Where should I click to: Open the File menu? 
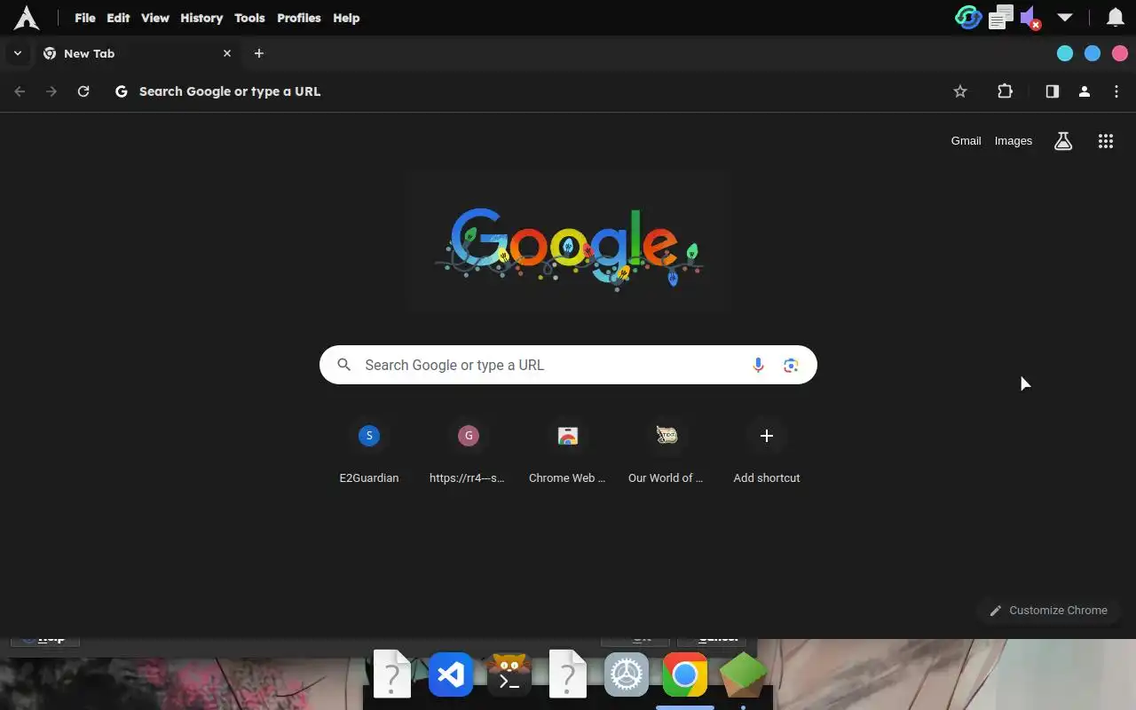pyautogui.click(x=85, y=18)
